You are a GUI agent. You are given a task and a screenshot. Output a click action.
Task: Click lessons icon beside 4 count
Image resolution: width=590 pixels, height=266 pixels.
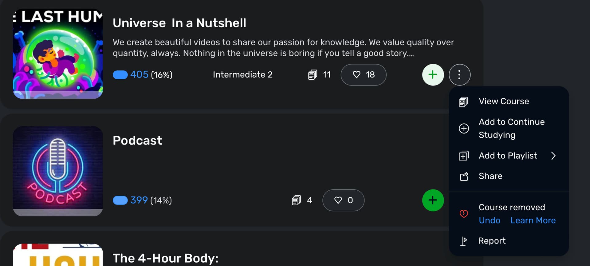click(296, 200)
